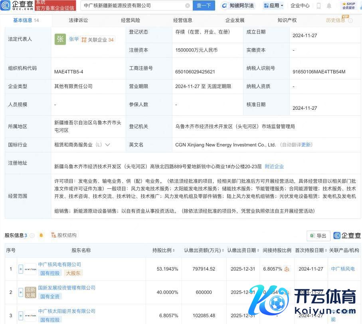The height and width of the screenshot is (324, 362).
Task: Open the 应用 dropdown menu
Action: coord(274,6)
